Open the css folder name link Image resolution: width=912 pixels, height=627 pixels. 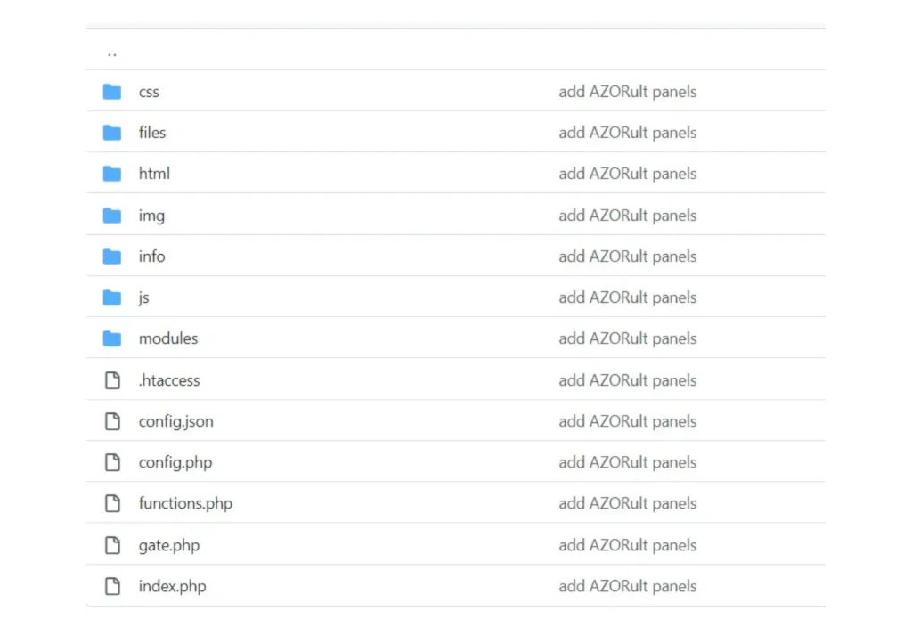pyautogui.click(x=149, y=92)
